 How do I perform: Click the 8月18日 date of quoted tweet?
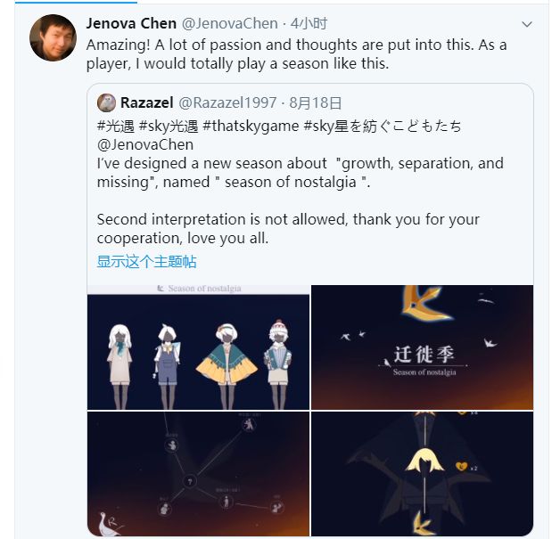pyautogui.click(x=314, y=103)
